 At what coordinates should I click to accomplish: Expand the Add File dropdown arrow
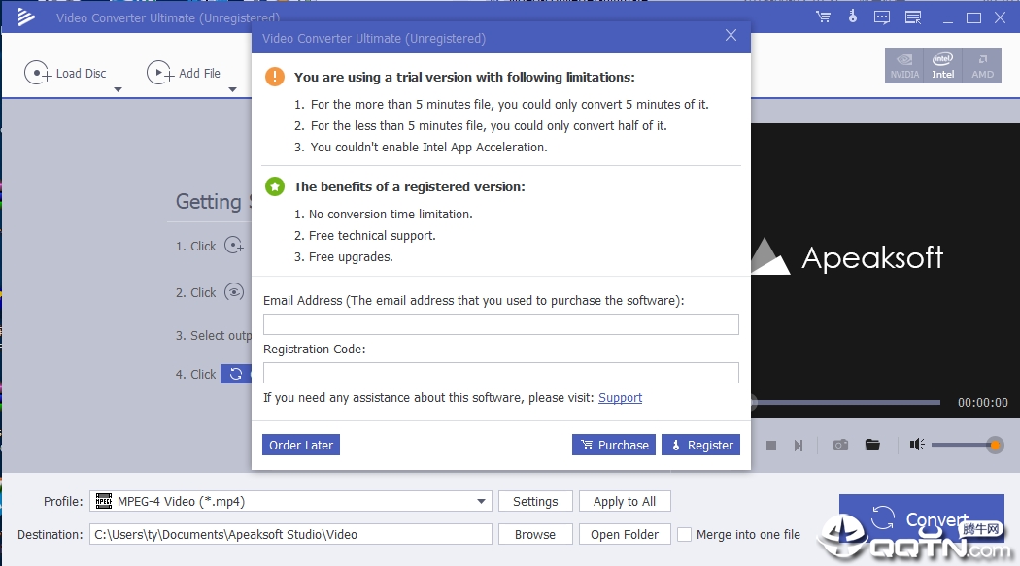coord(232,89)
